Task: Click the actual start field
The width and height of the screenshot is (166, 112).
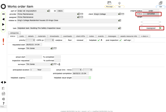Action: (34, 57)
